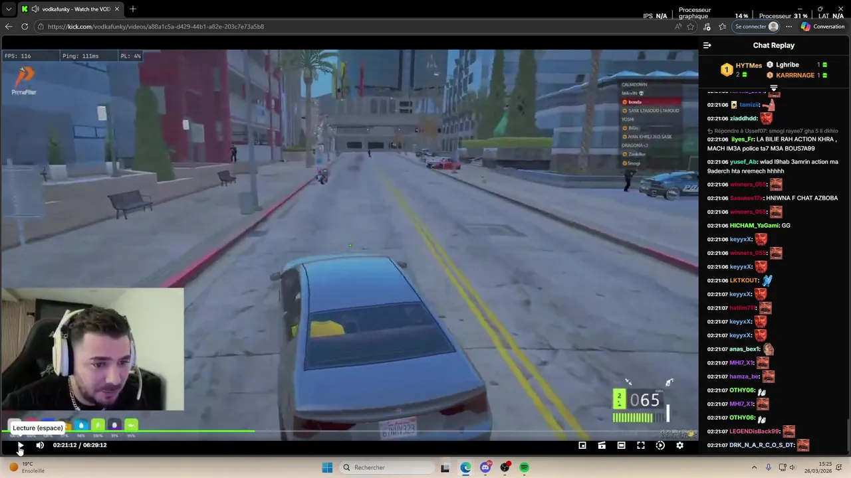Click username LKTKOUT in chat
This screenshot has width=851, height=478.
click(x=744, y=280)
